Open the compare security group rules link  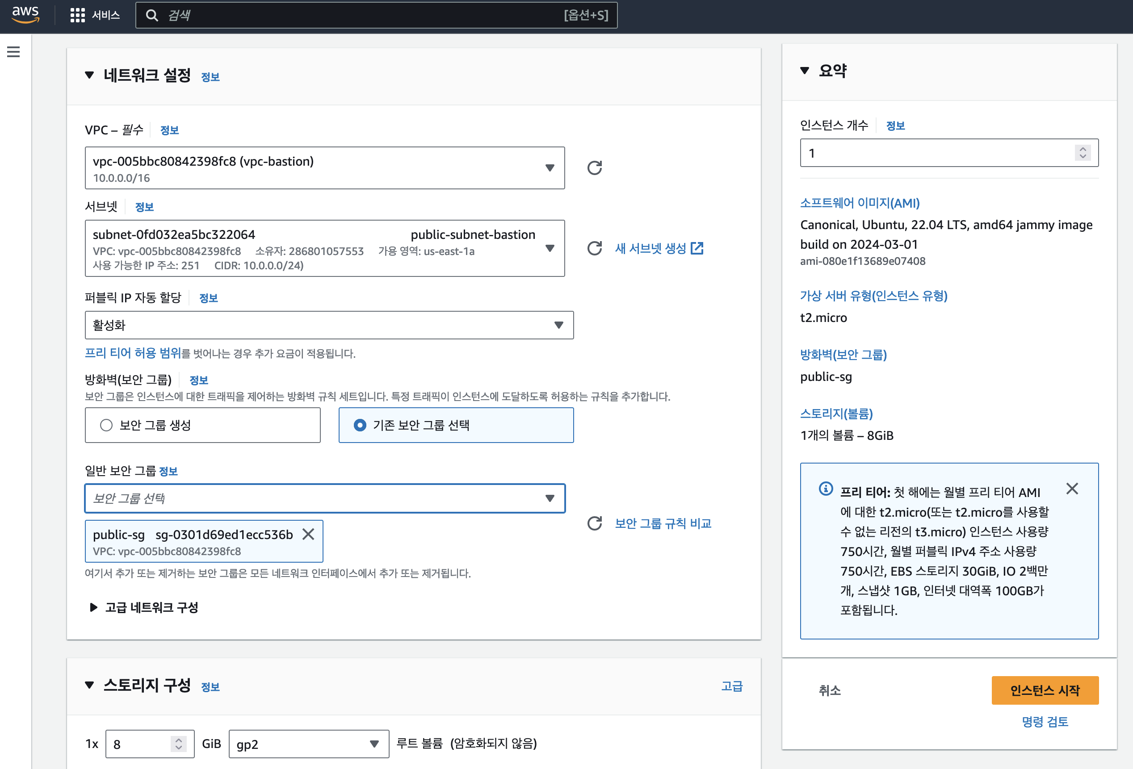(x=663, y=523)
